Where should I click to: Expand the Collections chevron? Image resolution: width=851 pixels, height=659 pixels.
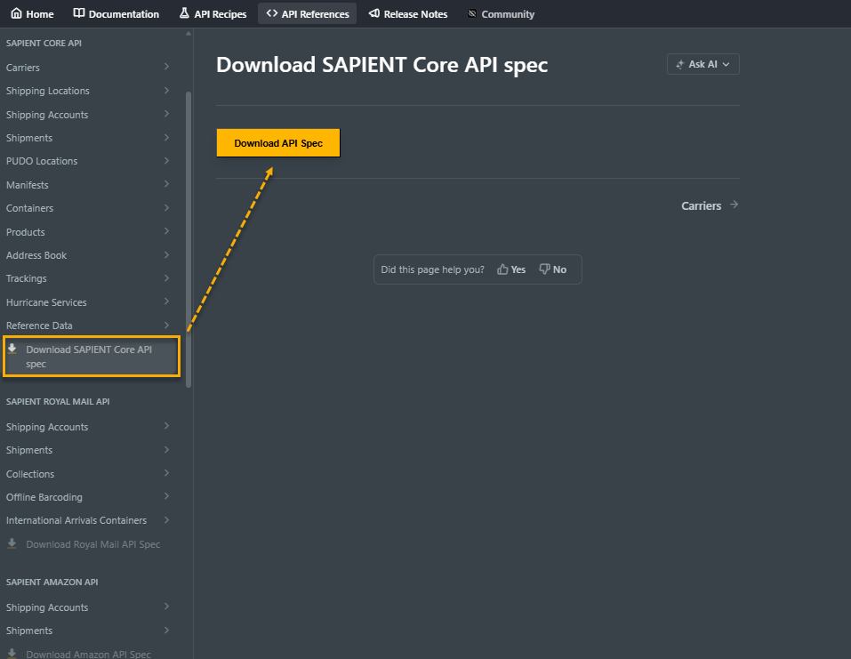[x=166, y=473]
